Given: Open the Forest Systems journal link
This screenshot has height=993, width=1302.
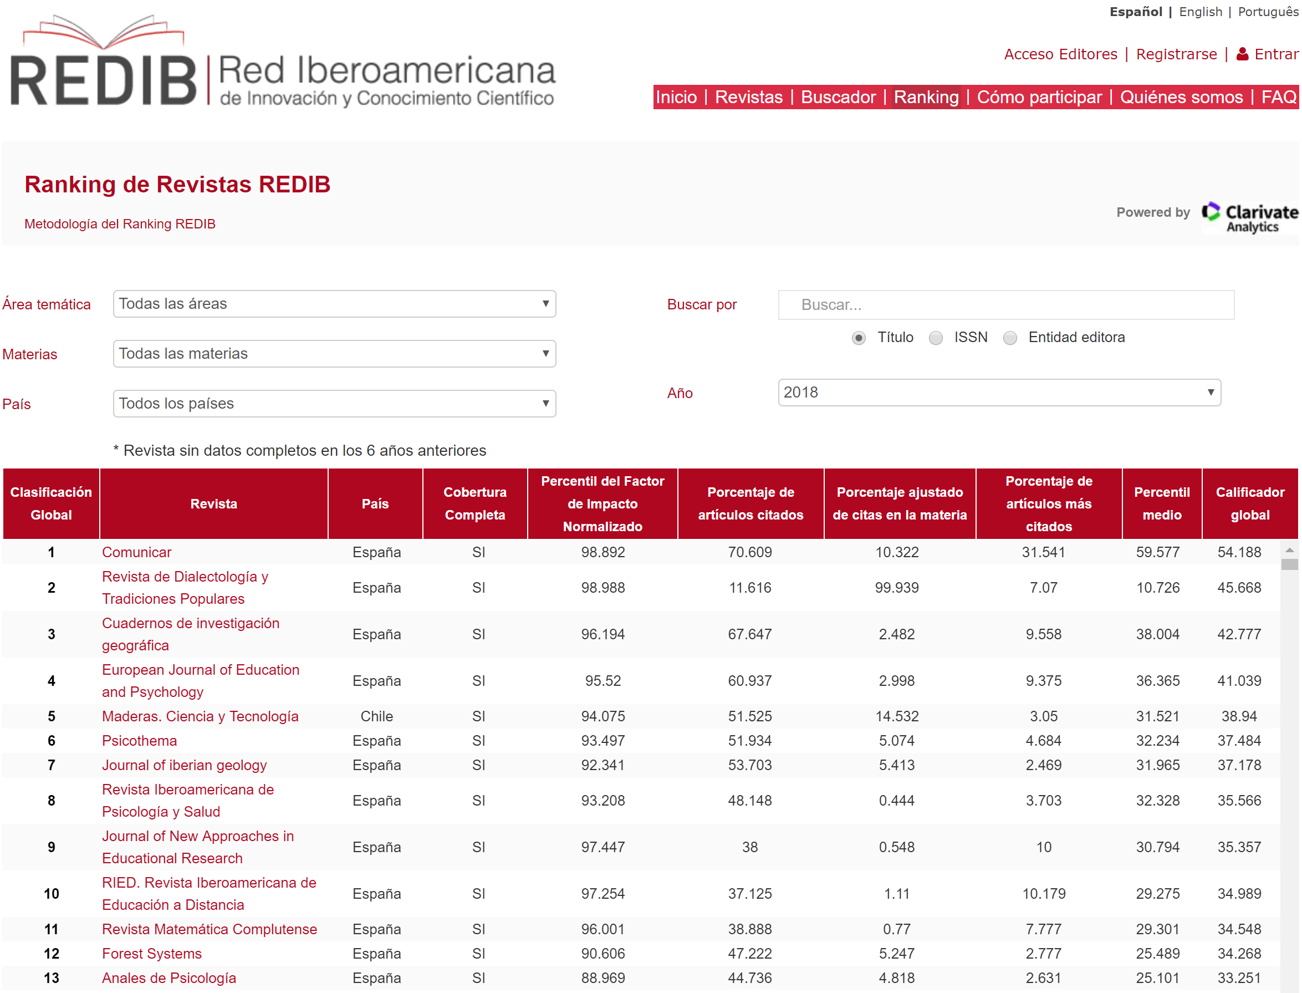Looking at the screenshot, I should pyautogui.click(x=152, y=954).
